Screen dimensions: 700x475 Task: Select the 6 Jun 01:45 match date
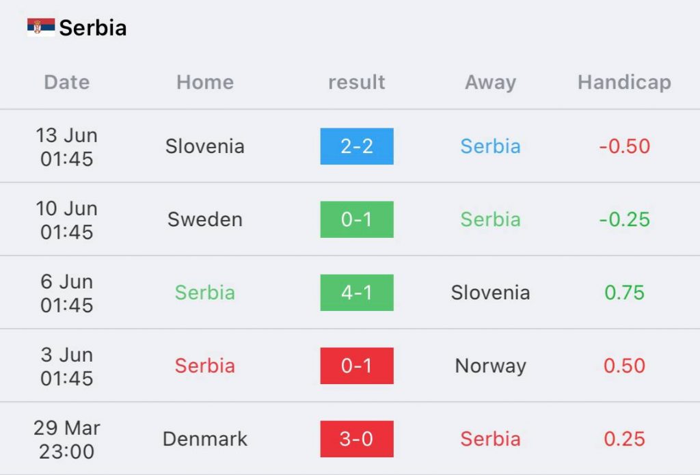click(x=67, y=293)
